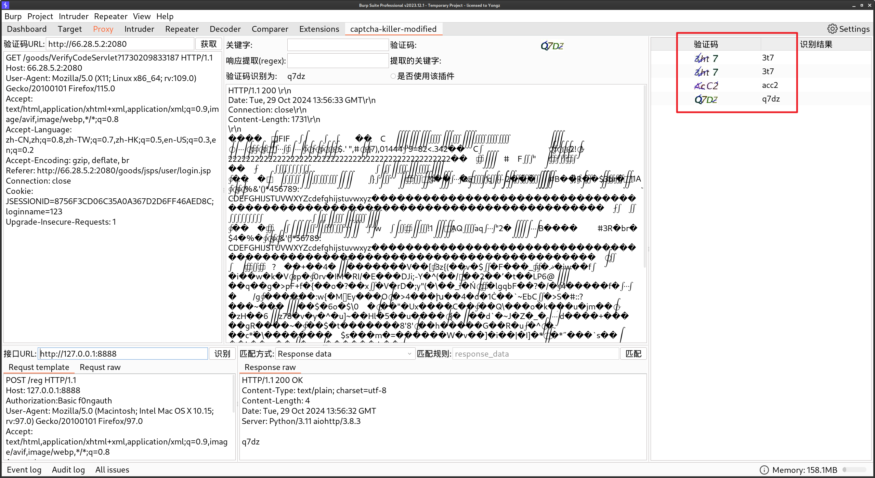The image size is (875, 478).
Task: Click the Server: Python/3.11 aiohttp line
Action: click(x=301, y=421)
